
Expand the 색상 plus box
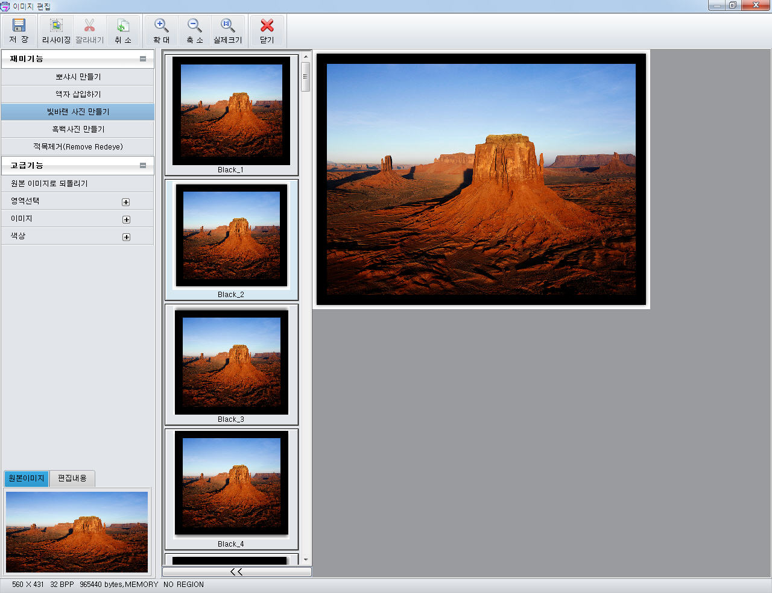126,237
